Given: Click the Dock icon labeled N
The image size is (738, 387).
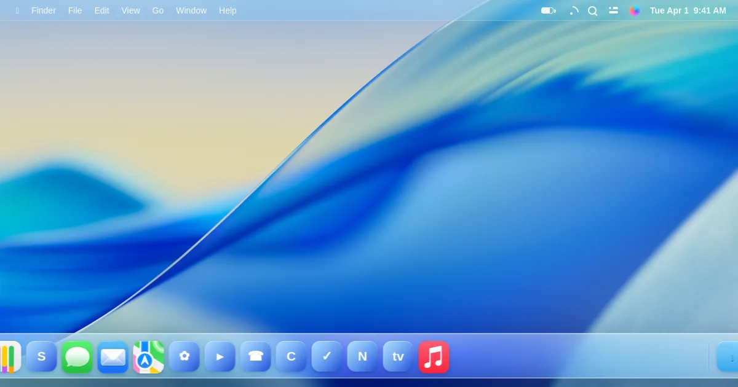Looking at the screenshot, I should coord(362,357).
